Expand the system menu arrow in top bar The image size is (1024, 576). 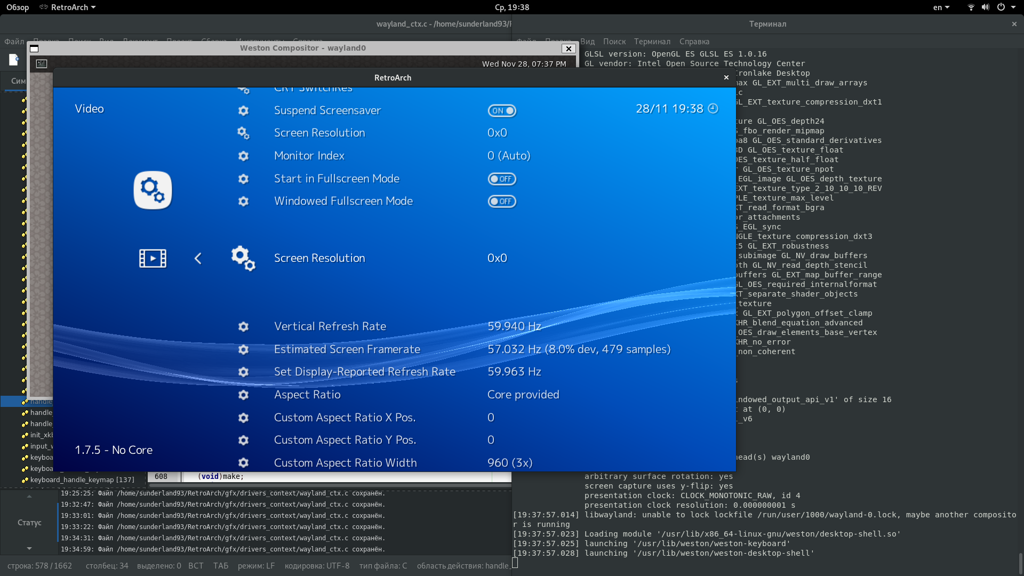point(1013,7)
